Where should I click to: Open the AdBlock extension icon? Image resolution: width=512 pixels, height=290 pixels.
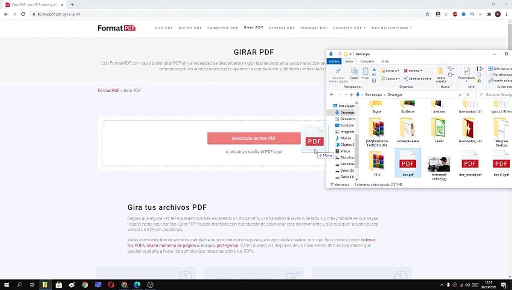pyautogui.click(x=455, y=14)
